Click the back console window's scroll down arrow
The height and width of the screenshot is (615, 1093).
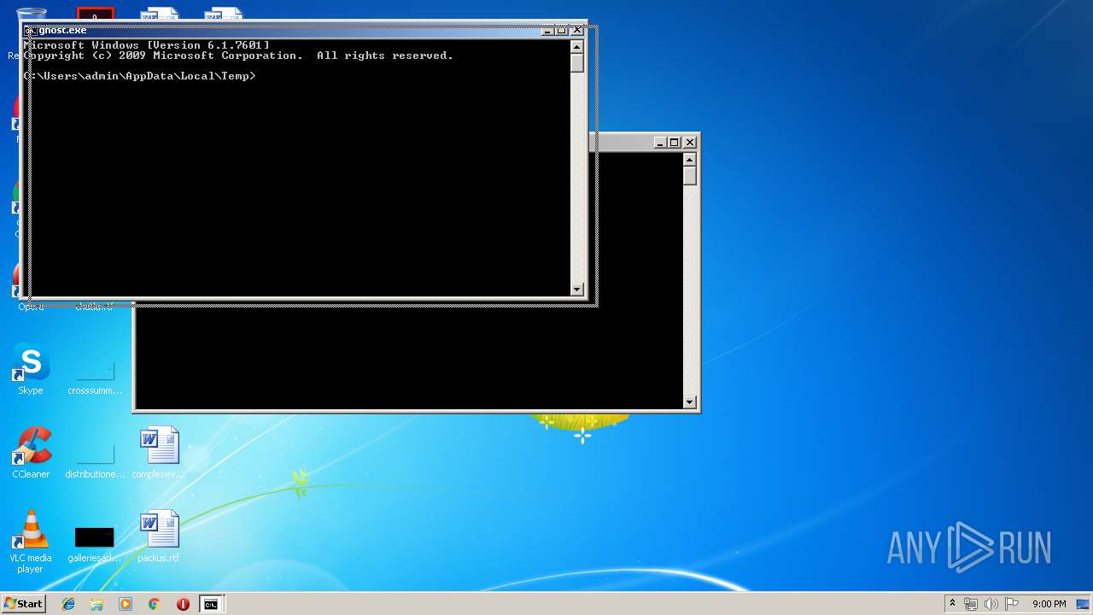(690, 402)
